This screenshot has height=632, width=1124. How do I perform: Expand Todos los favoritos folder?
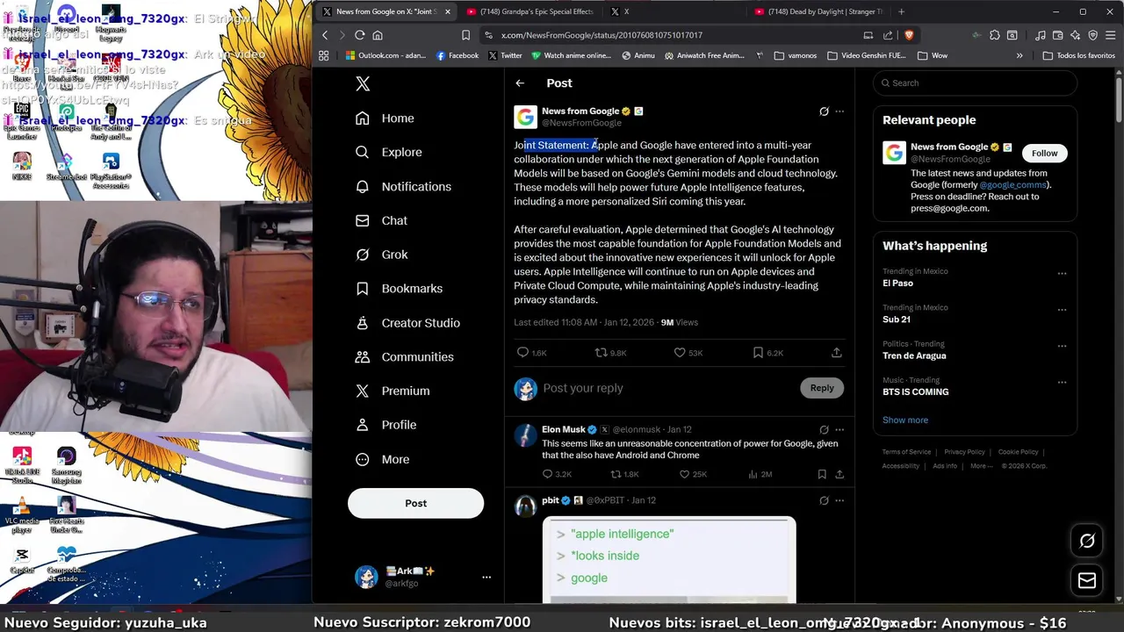click(1078, 55)
